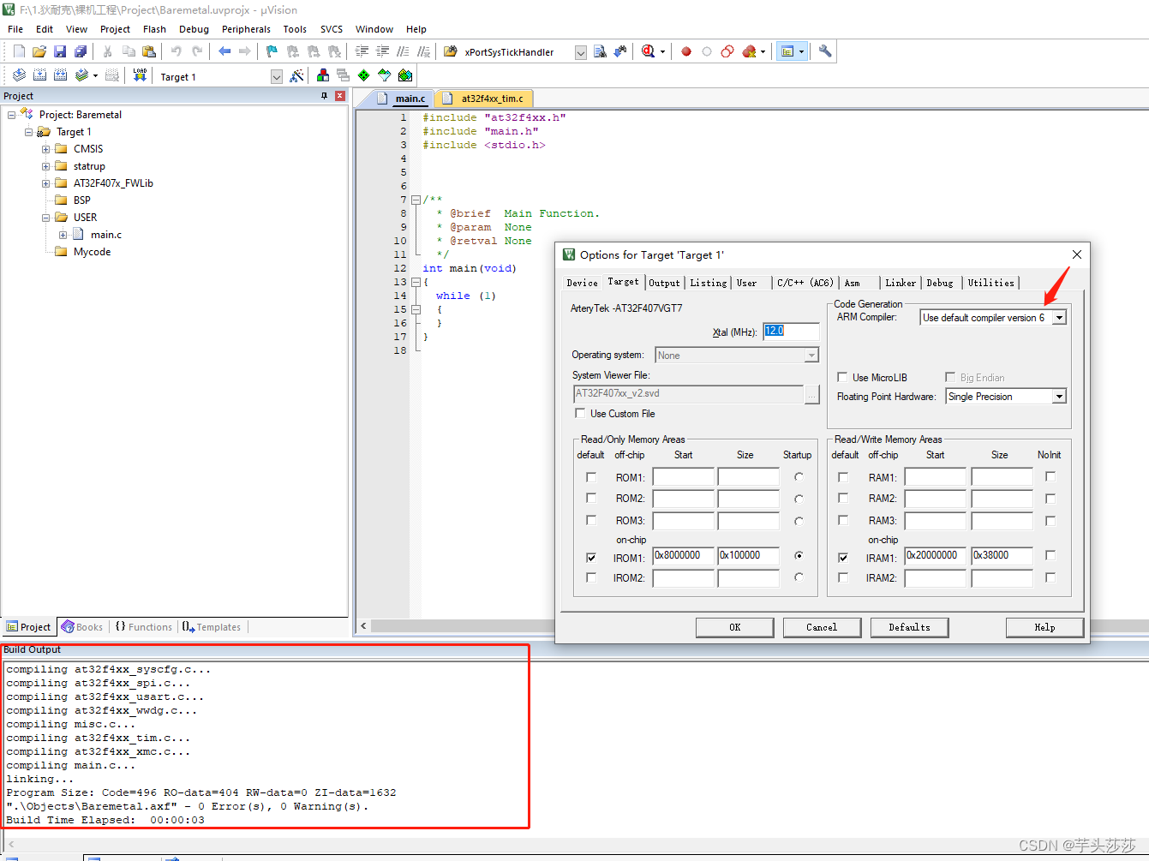Click the Kill All Breakpoints icon
This screenshot has height=861, width=1149.
(x=750, y=51)
